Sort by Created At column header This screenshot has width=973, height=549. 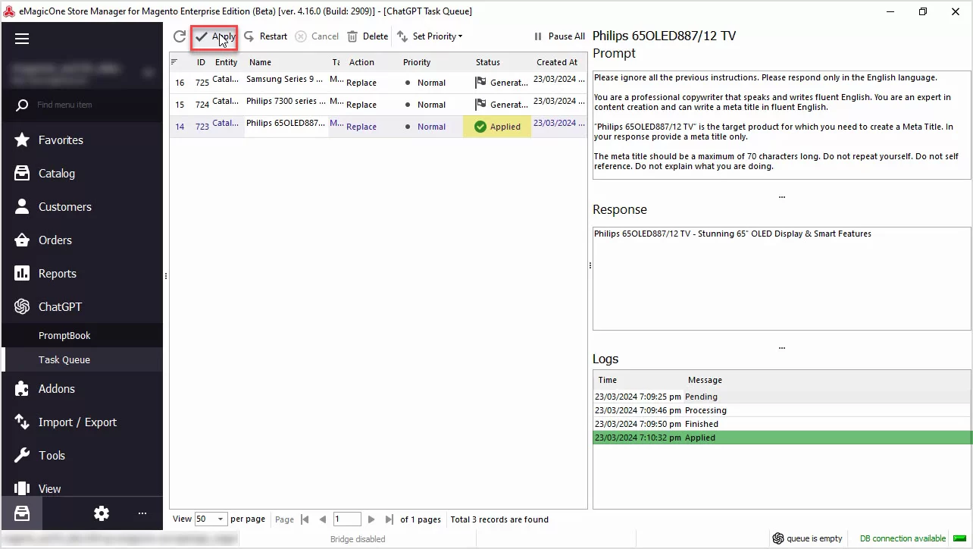click(557, 62)
